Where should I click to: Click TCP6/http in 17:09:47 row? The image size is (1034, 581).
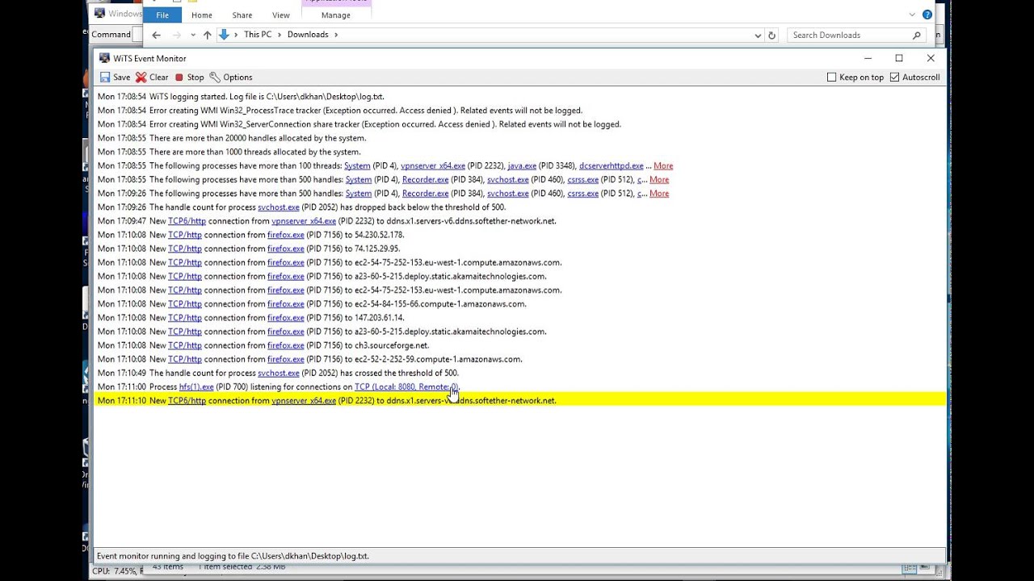click(x=187, y=221)
